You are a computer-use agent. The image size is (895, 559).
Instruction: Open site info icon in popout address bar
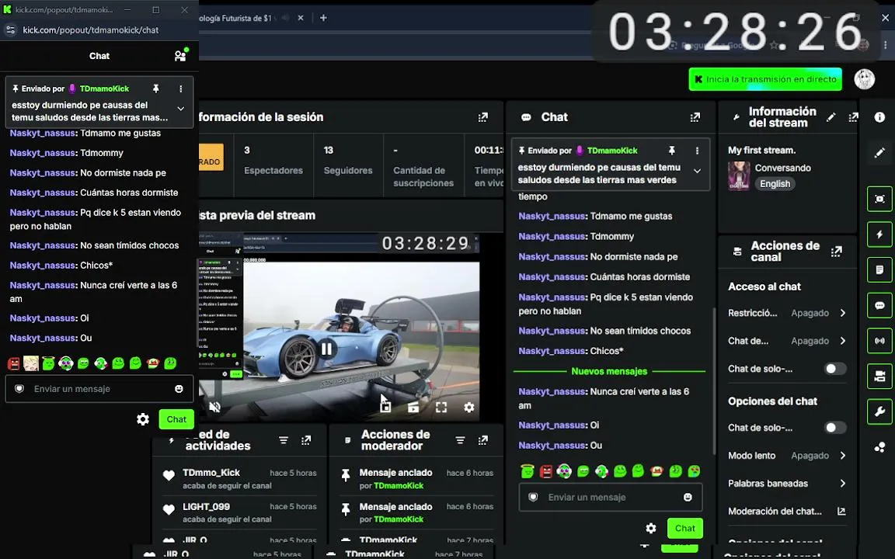[10, 30]
